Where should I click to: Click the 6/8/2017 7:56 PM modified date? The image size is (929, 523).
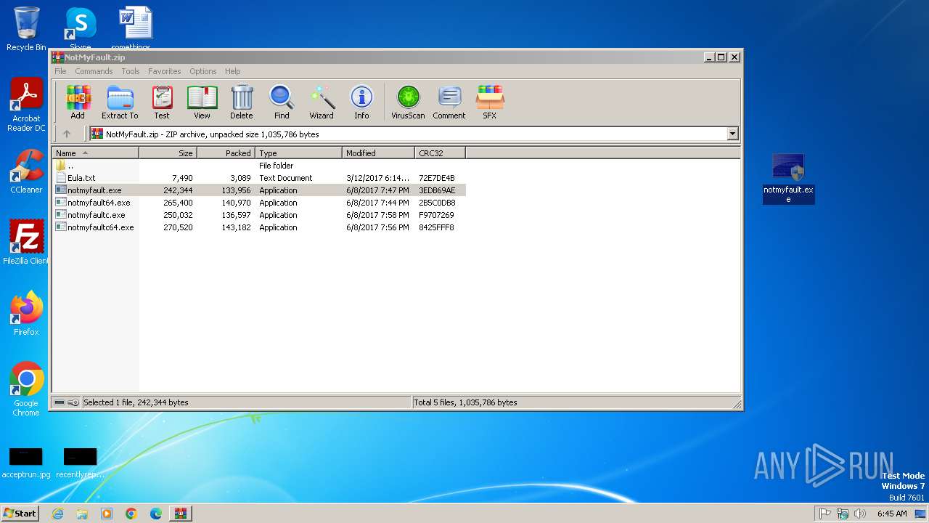[377, 227]
